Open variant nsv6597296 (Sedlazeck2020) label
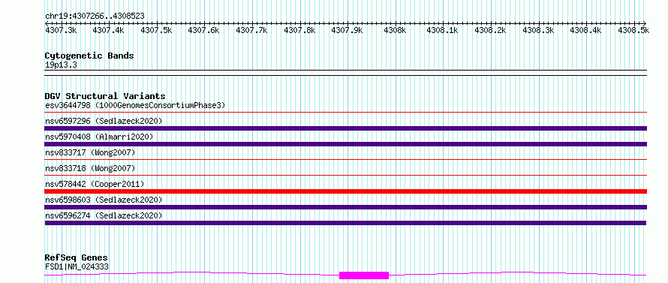 coord(104,121)
